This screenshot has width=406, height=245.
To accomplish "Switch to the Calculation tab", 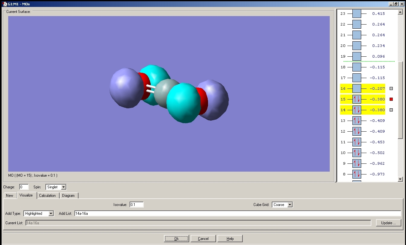I will tap(47, 196).
